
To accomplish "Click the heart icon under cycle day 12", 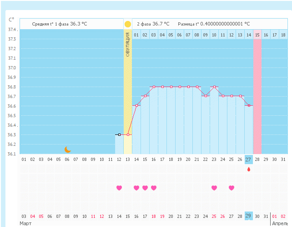I will pos(119,188).
